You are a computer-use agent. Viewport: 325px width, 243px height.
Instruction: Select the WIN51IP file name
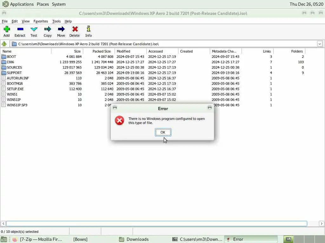pyautogui.click(x=14, y=100)
